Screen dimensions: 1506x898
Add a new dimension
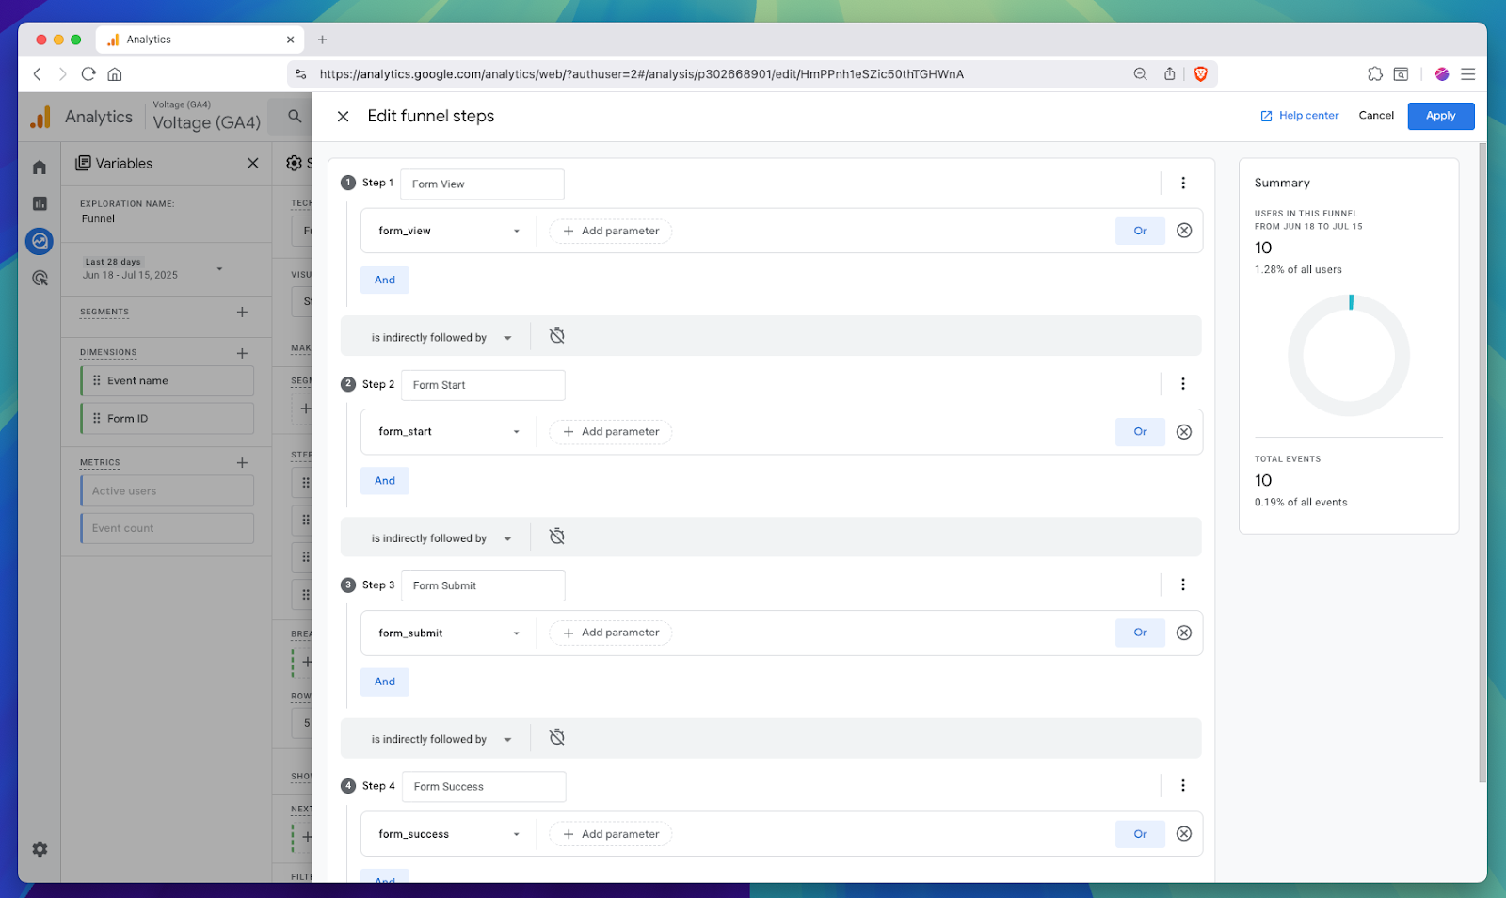click(242, 353)
